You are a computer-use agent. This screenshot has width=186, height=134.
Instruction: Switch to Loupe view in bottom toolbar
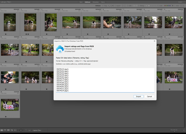5,130
